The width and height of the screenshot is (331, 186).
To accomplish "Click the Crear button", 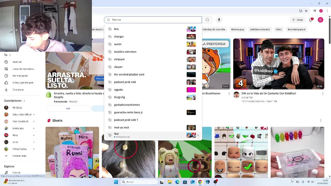I will (297, 20).
